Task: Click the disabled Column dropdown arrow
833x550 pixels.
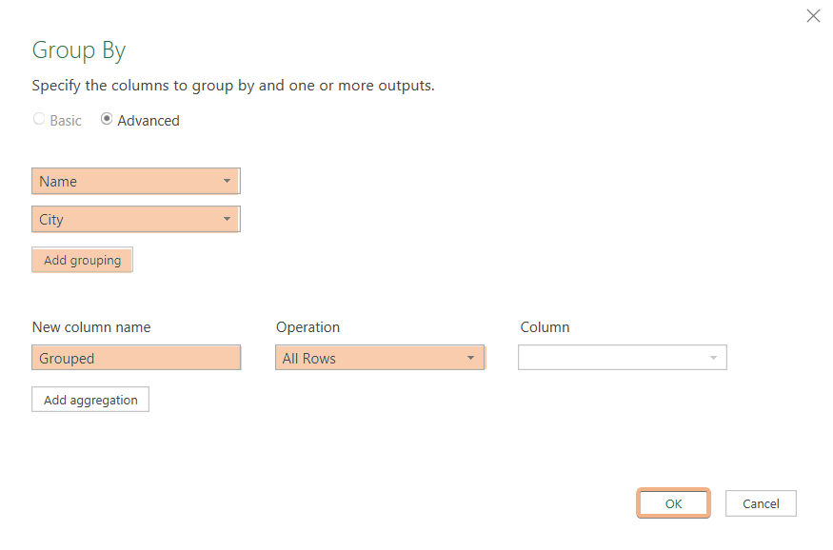Action: tap(713, 358)
